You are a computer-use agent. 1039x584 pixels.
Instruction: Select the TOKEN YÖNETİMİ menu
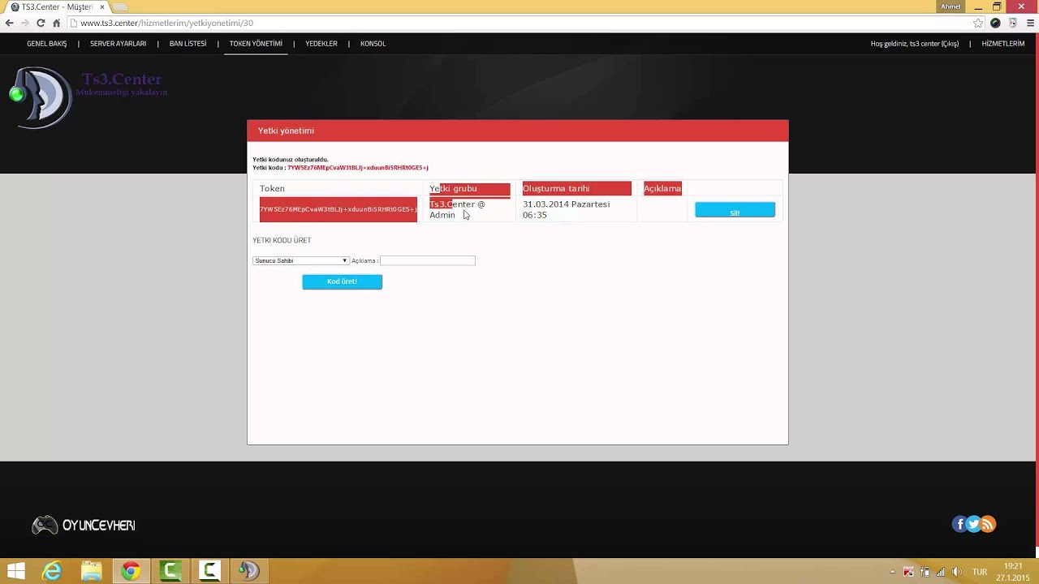point(256,44)
